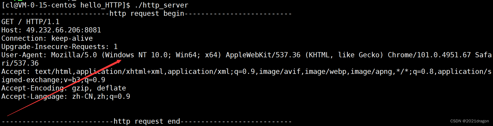Click the "gzip, deflate" encoding value
The image size is (493, 126).
pos(99,88)
